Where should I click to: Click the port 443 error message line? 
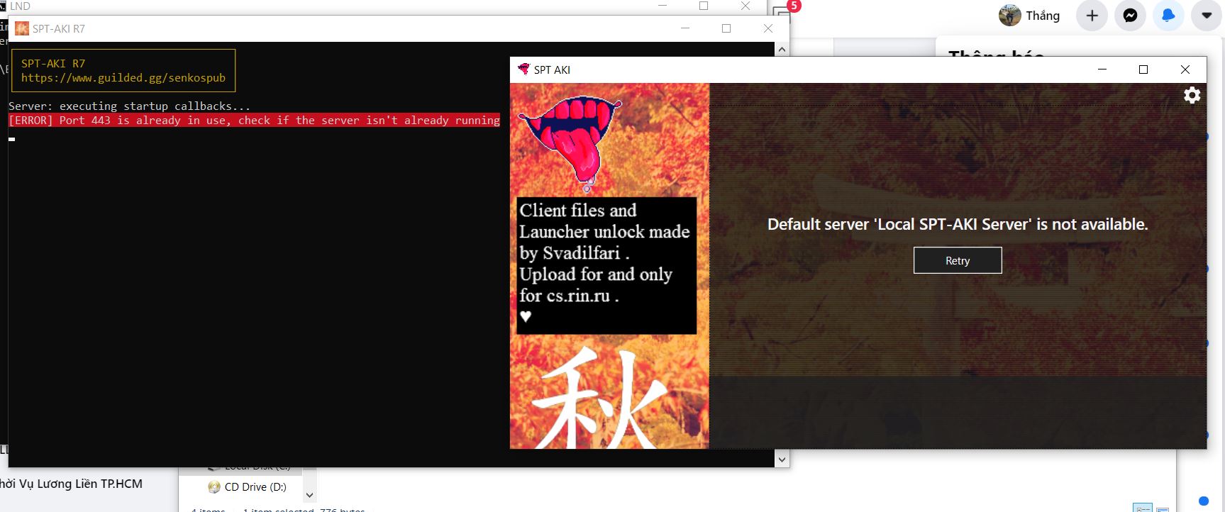[x=254, y=121]
